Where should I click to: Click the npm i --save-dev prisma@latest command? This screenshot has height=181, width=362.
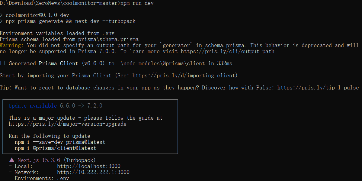[x=60, y=142]
